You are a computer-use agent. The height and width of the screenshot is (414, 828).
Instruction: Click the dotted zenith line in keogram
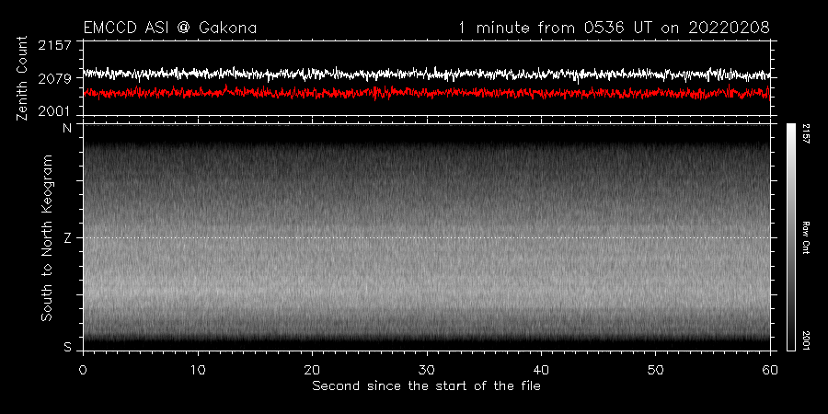tap(427, 237)
